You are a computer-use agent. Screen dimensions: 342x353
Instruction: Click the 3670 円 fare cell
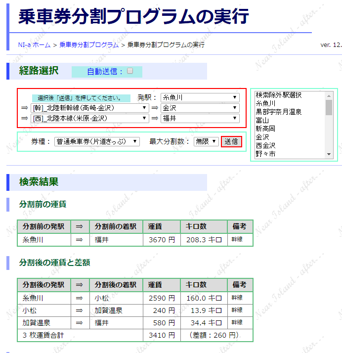(x=162, y=239)
